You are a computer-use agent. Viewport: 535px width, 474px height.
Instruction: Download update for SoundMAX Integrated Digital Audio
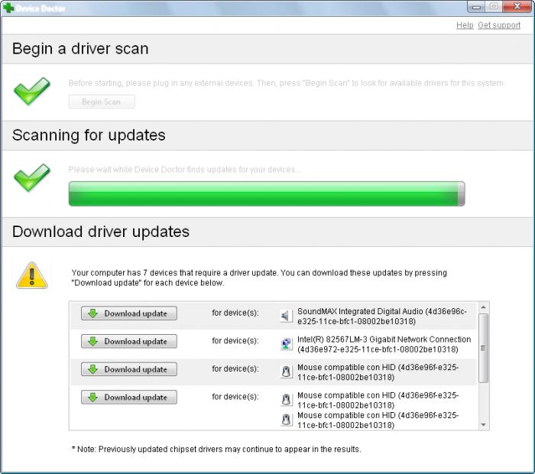pyautogui.click(x=129, y=313)
